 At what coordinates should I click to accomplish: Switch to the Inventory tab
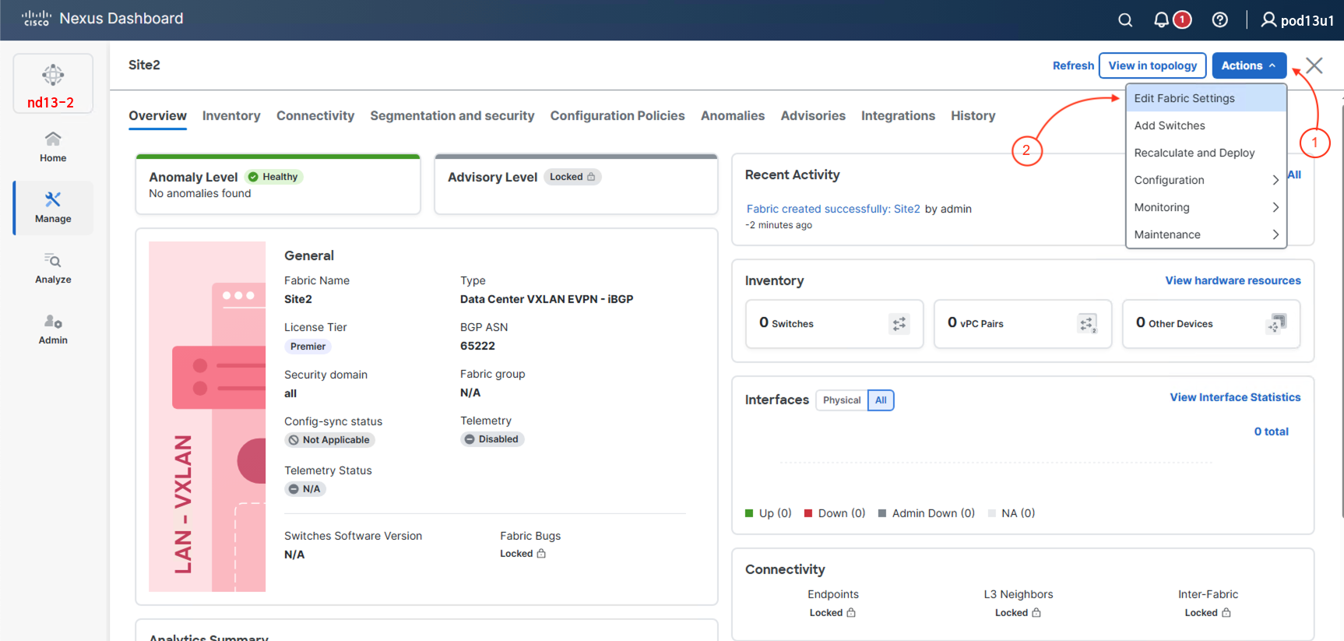click(x=231, y=116)
